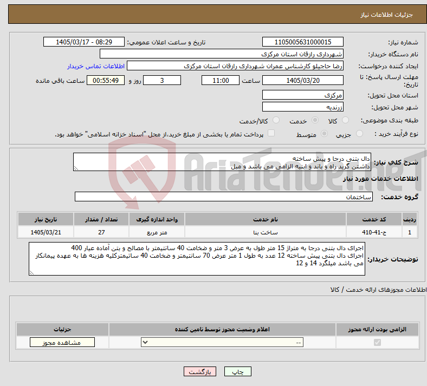Click the announcement date field 1405/03/17 - 08:29
The image size is (427, 386).
(84, 42)
